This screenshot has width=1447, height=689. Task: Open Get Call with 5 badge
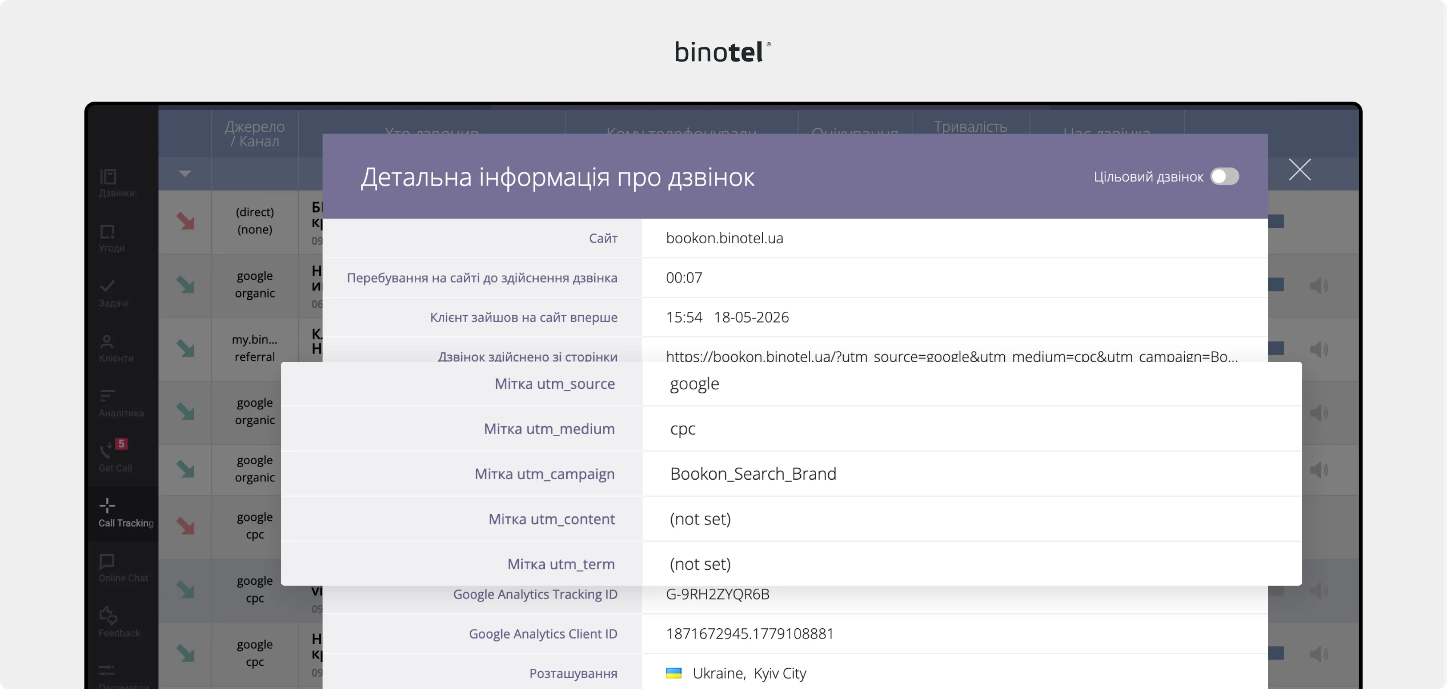(x=116, y=456)
